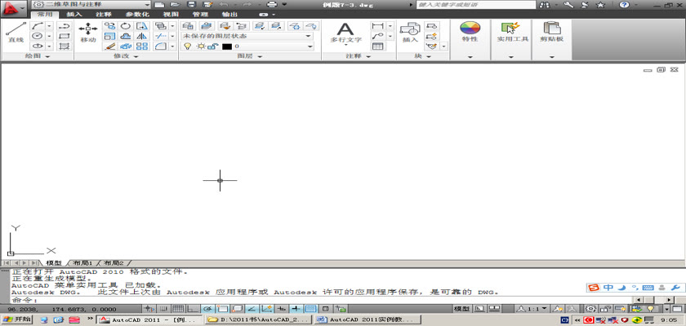Switch to the 管理 ribbon tab
686x326 pixels.
(200, 15)
